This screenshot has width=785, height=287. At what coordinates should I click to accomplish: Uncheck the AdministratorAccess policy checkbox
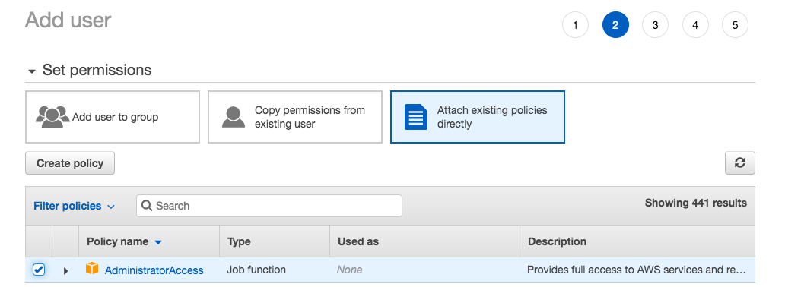39,270
